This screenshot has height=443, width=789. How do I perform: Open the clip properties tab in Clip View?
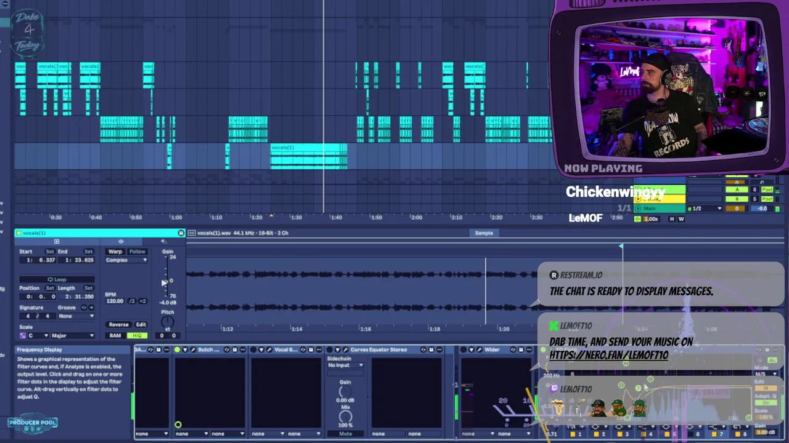57,242
